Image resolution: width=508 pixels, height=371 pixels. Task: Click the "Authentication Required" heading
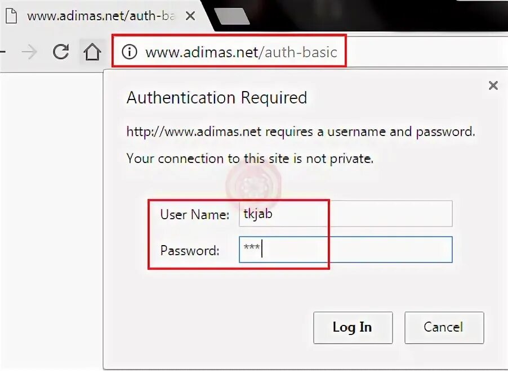217,98
